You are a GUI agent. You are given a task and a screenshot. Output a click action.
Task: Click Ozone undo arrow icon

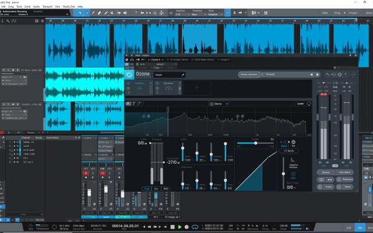pos(328,75)
